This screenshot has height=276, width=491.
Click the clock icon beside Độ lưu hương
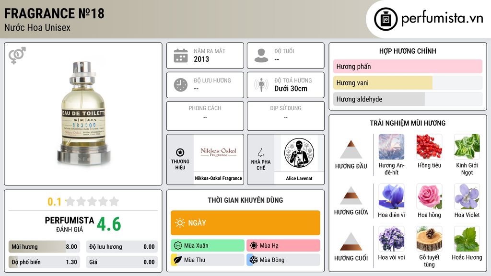(181, 85)
